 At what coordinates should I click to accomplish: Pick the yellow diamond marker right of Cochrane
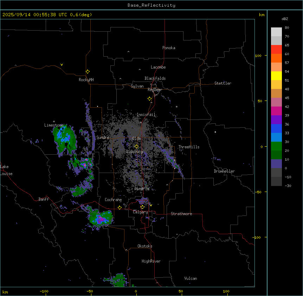tap(120, 207)
